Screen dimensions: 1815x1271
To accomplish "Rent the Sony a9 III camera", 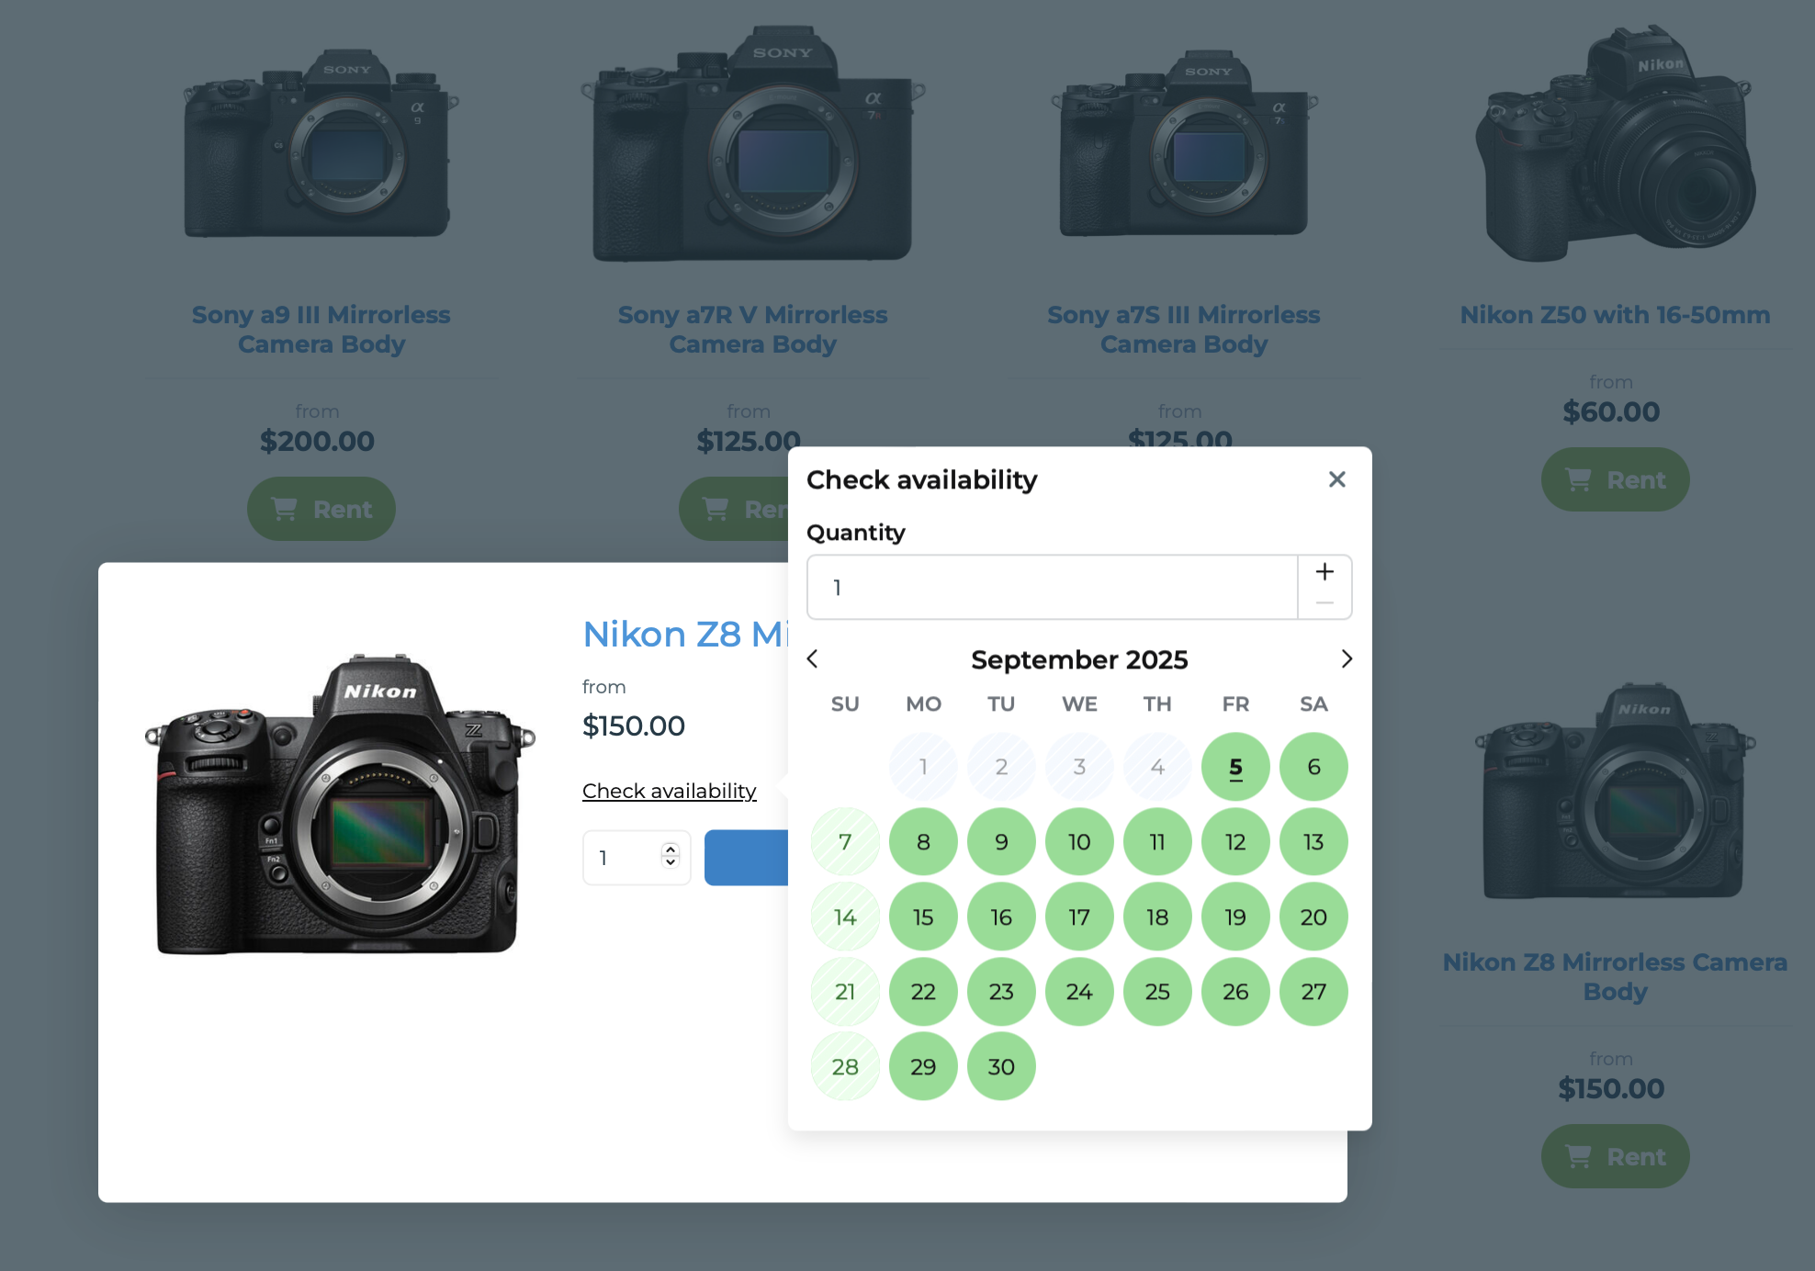I will click(321, 509).
